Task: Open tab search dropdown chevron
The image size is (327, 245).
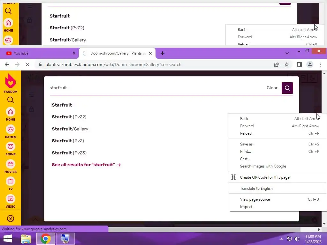Action: click(x=287, y=53)
